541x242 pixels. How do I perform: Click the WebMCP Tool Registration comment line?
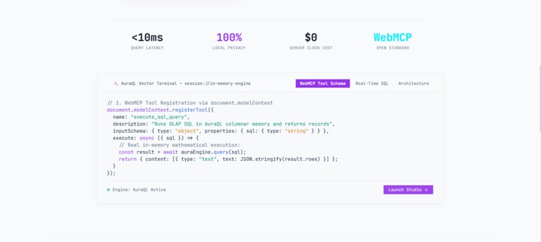click(190, 103)
